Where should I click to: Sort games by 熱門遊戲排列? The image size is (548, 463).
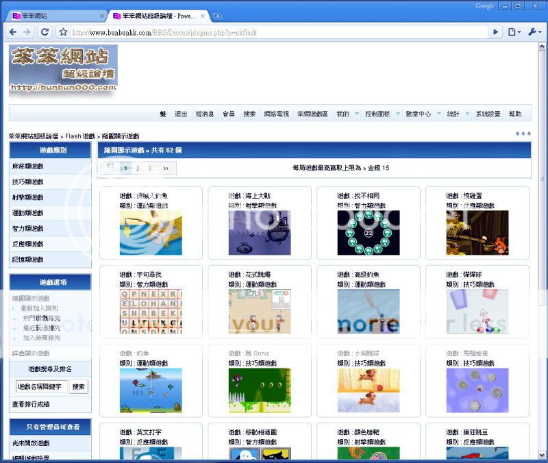coord(42,318)
